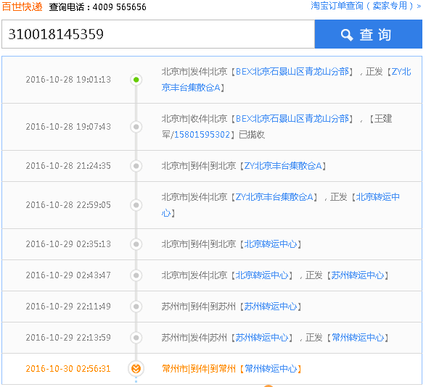This screenshot has height=387, width=426.
Task: Click the timeline dot at 2016-10-29 02:43:47
Action: (x=136, y=275)
